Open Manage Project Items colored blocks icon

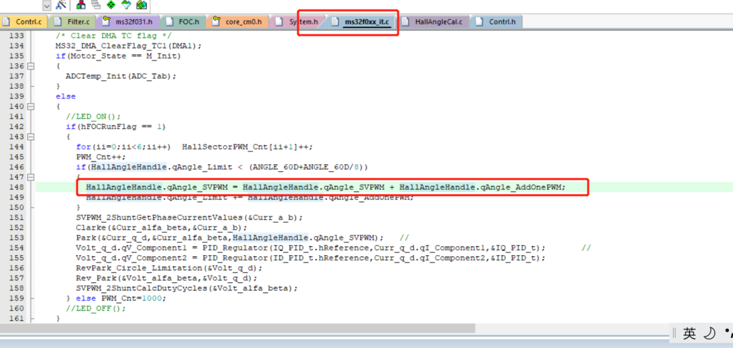tap(81, 5)
